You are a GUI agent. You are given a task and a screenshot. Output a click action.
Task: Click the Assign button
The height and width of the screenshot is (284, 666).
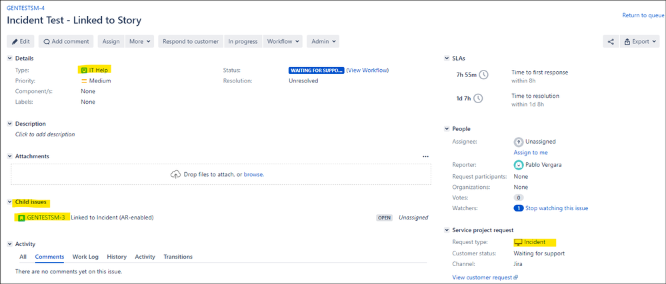point(111,41)
